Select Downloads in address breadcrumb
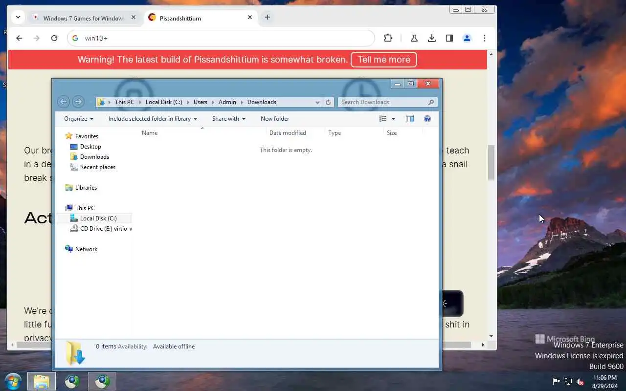This screenshot has width=626, height=391. 262,102
